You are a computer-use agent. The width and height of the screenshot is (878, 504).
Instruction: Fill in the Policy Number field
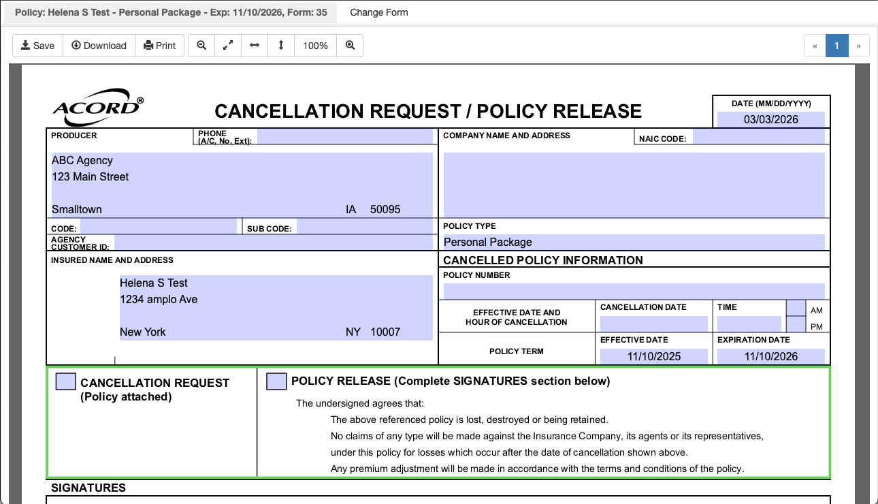[x=634, y=291]
